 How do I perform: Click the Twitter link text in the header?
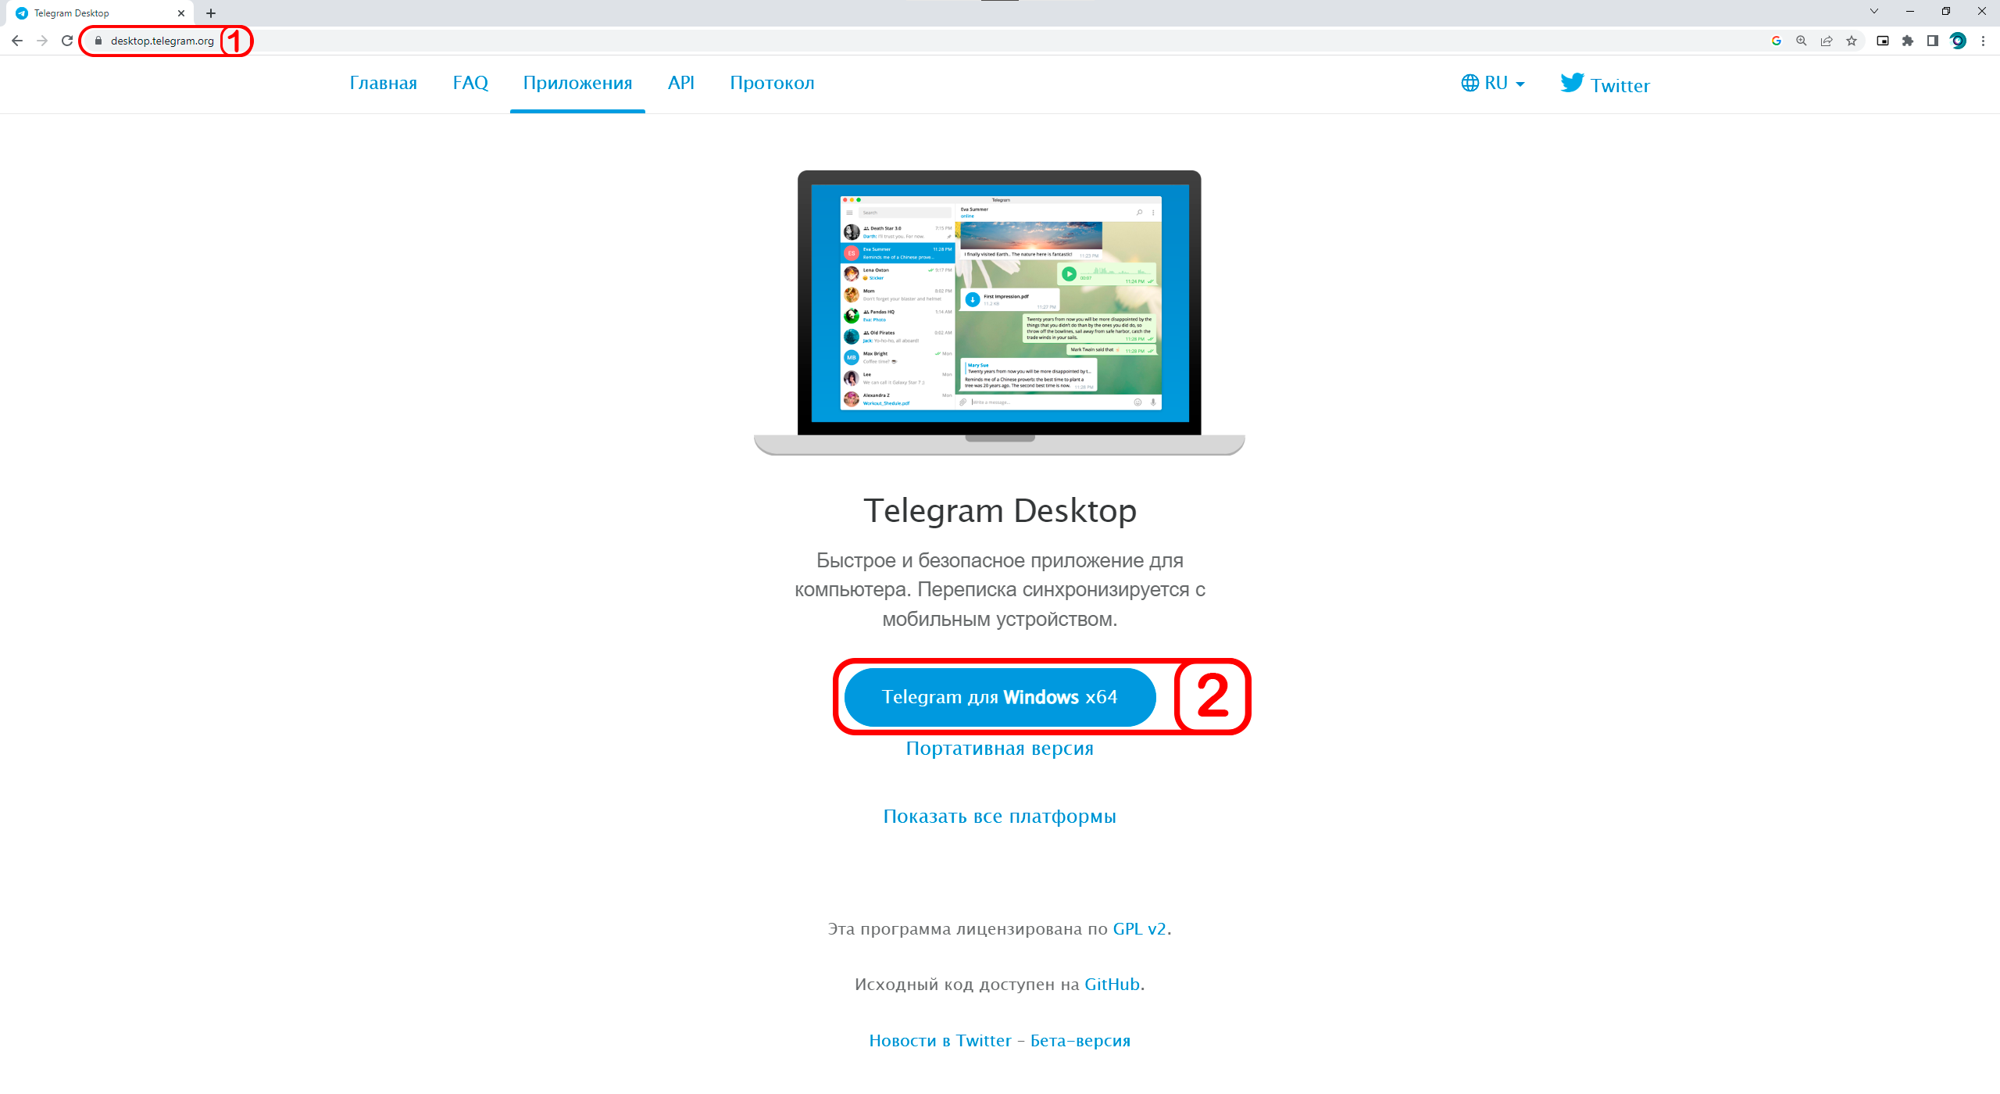tap(1620, 86)
